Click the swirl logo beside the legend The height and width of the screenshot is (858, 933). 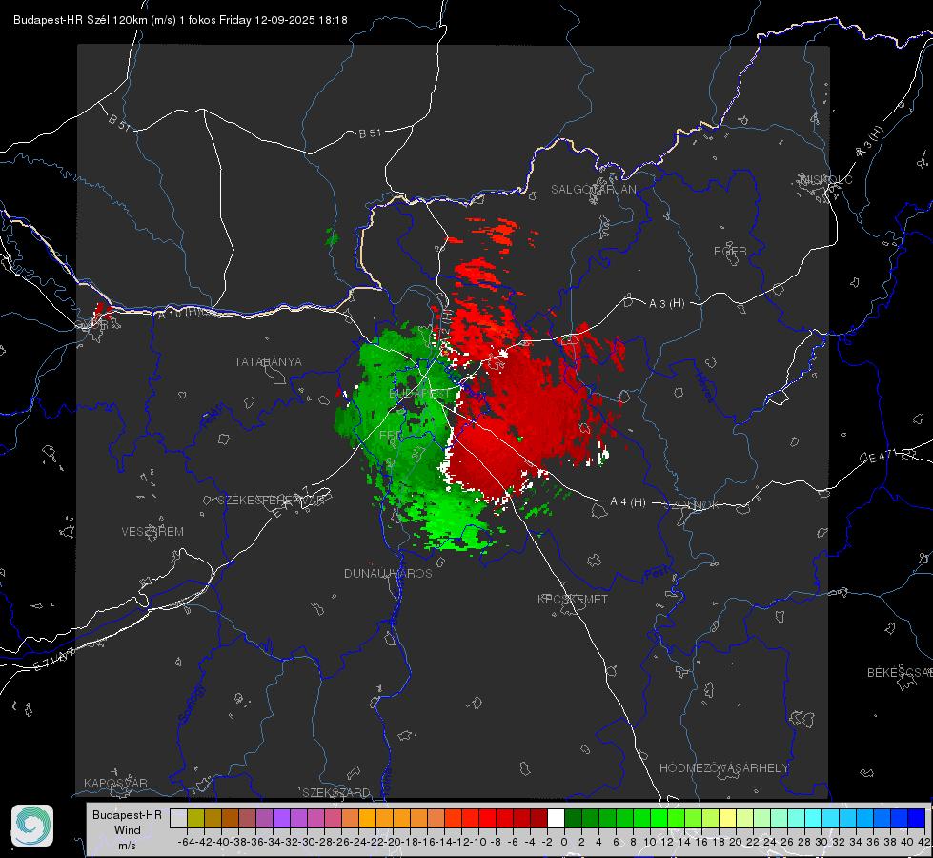tap(32, 826)
